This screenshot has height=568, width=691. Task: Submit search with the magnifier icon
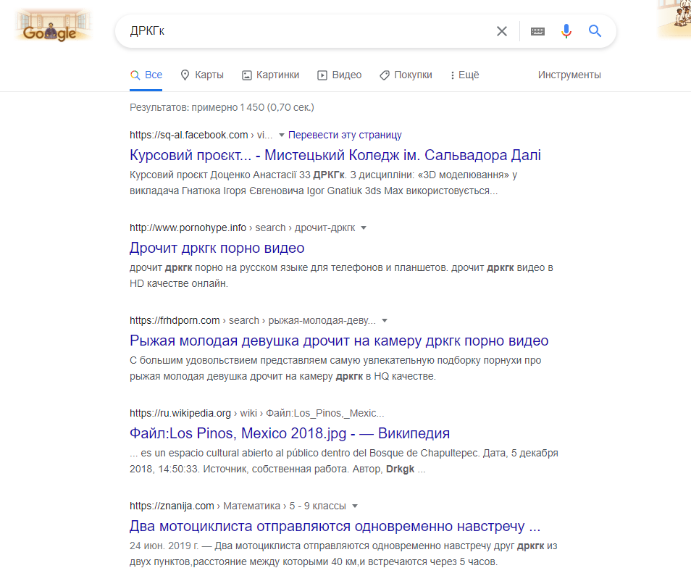pyautogui.click(x=595, y=31)
